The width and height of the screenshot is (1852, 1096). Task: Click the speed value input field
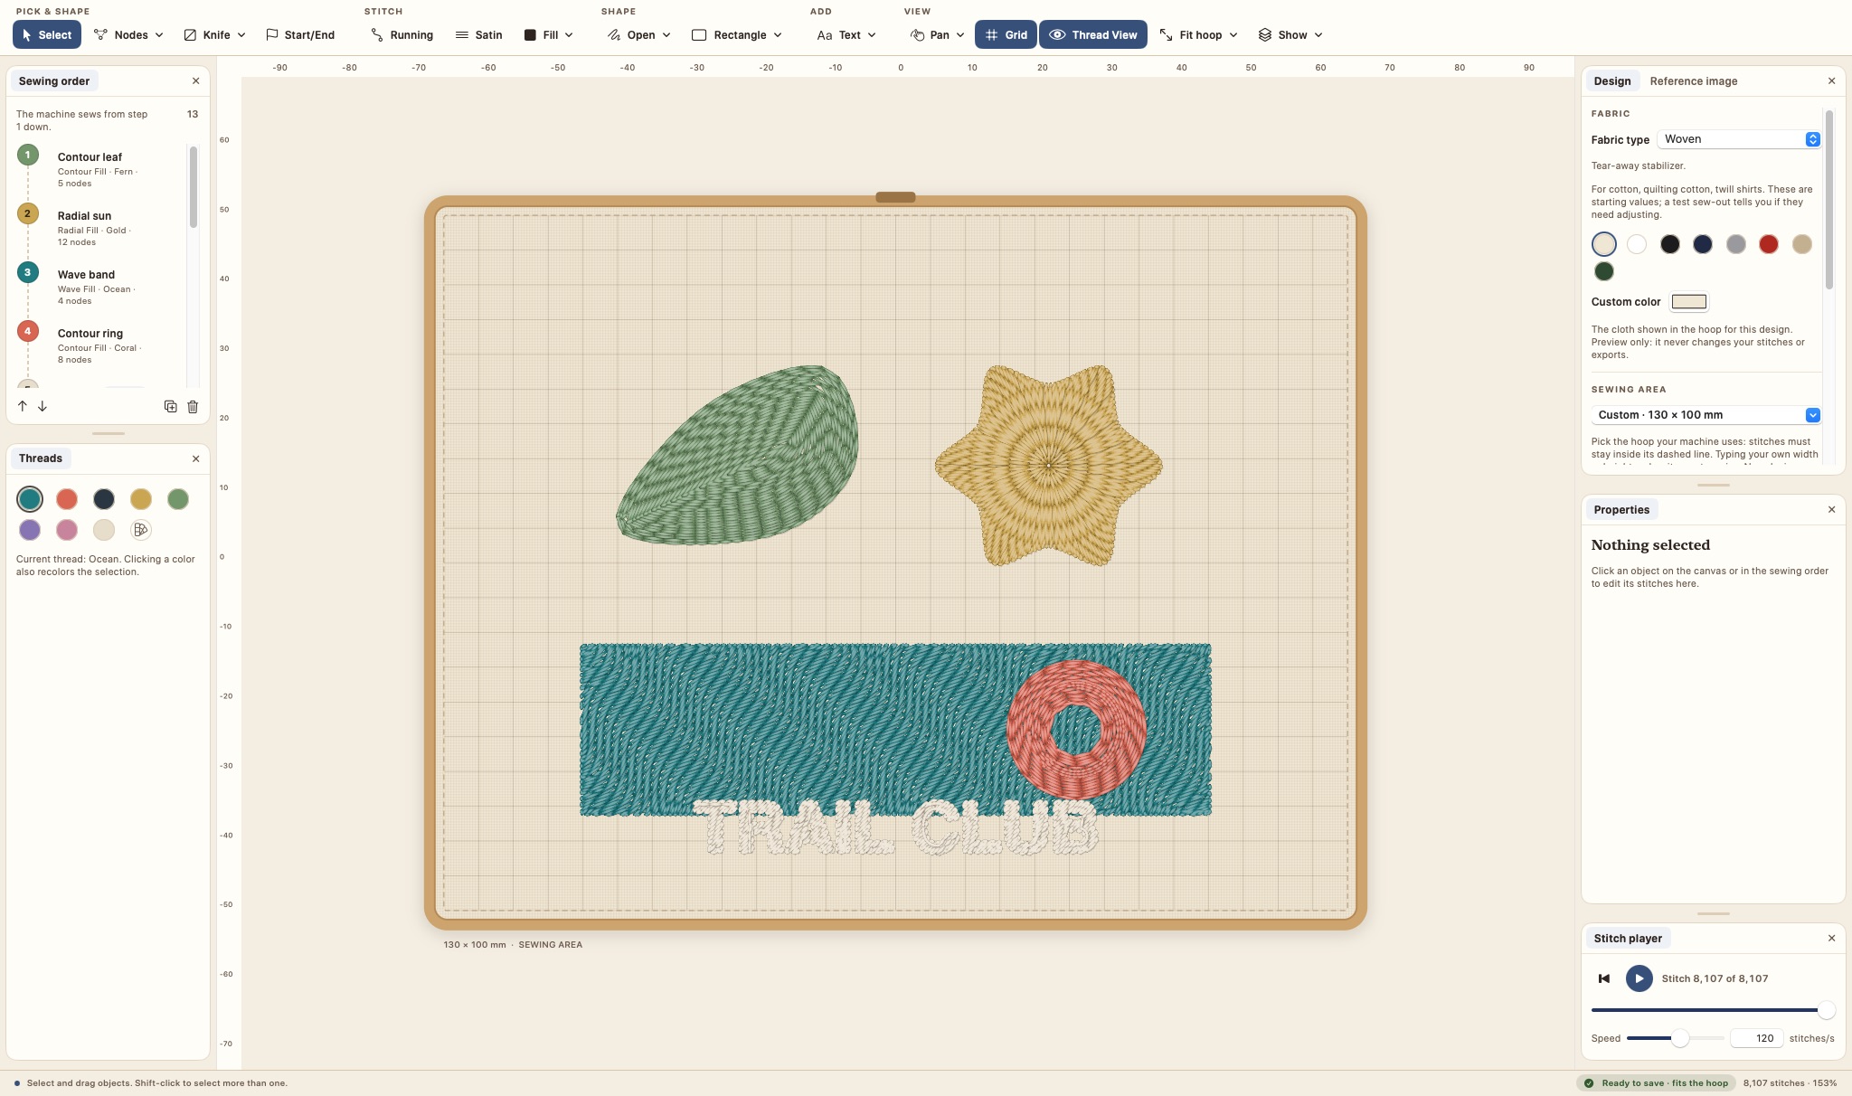(1756, 1038)
